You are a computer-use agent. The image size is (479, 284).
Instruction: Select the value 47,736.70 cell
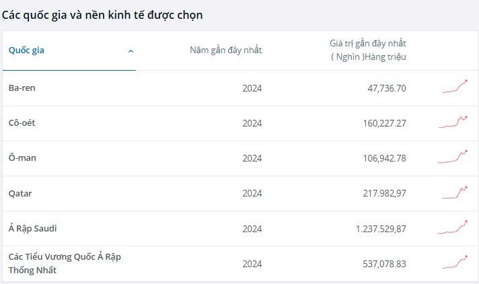pos(387,88)
